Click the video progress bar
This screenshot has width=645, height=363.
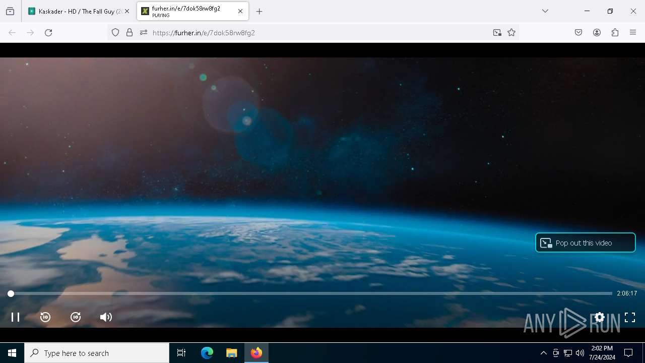point(311,293)
